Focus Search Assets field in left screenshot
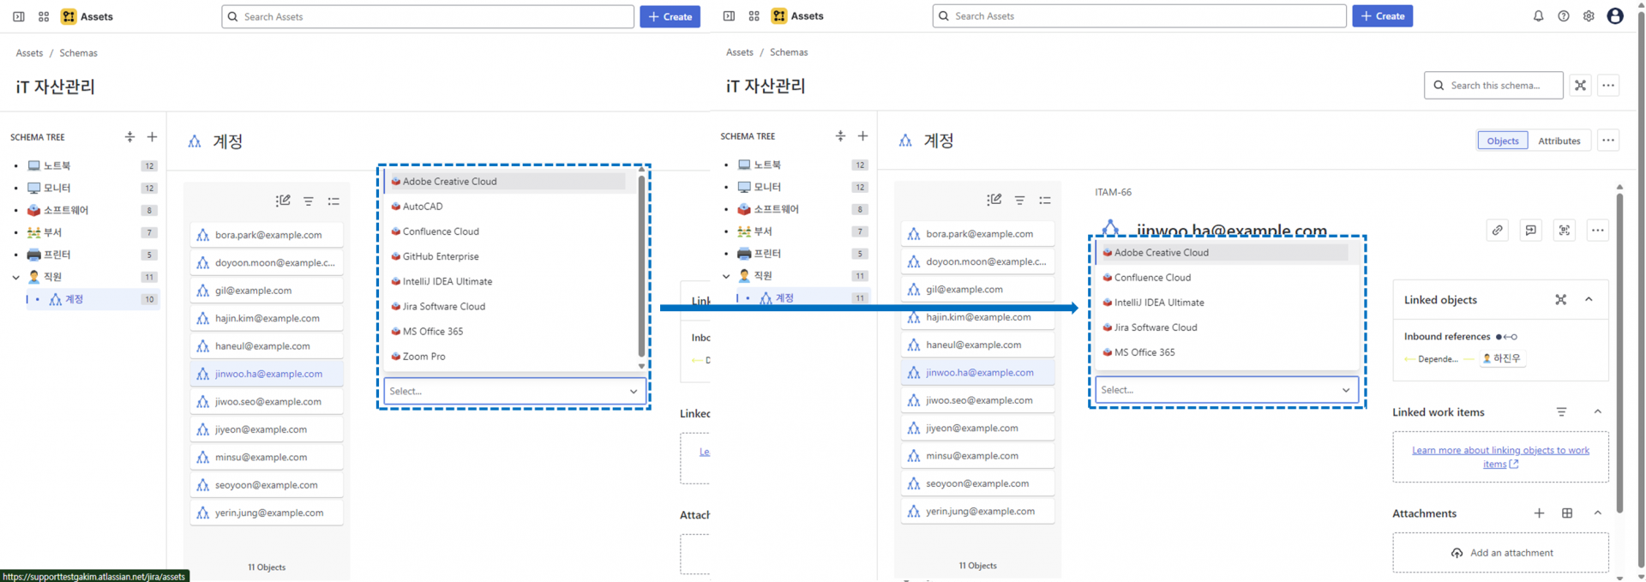Viewport: 1646px width, 582px height. pyautogui.click(x=428, y=16)
